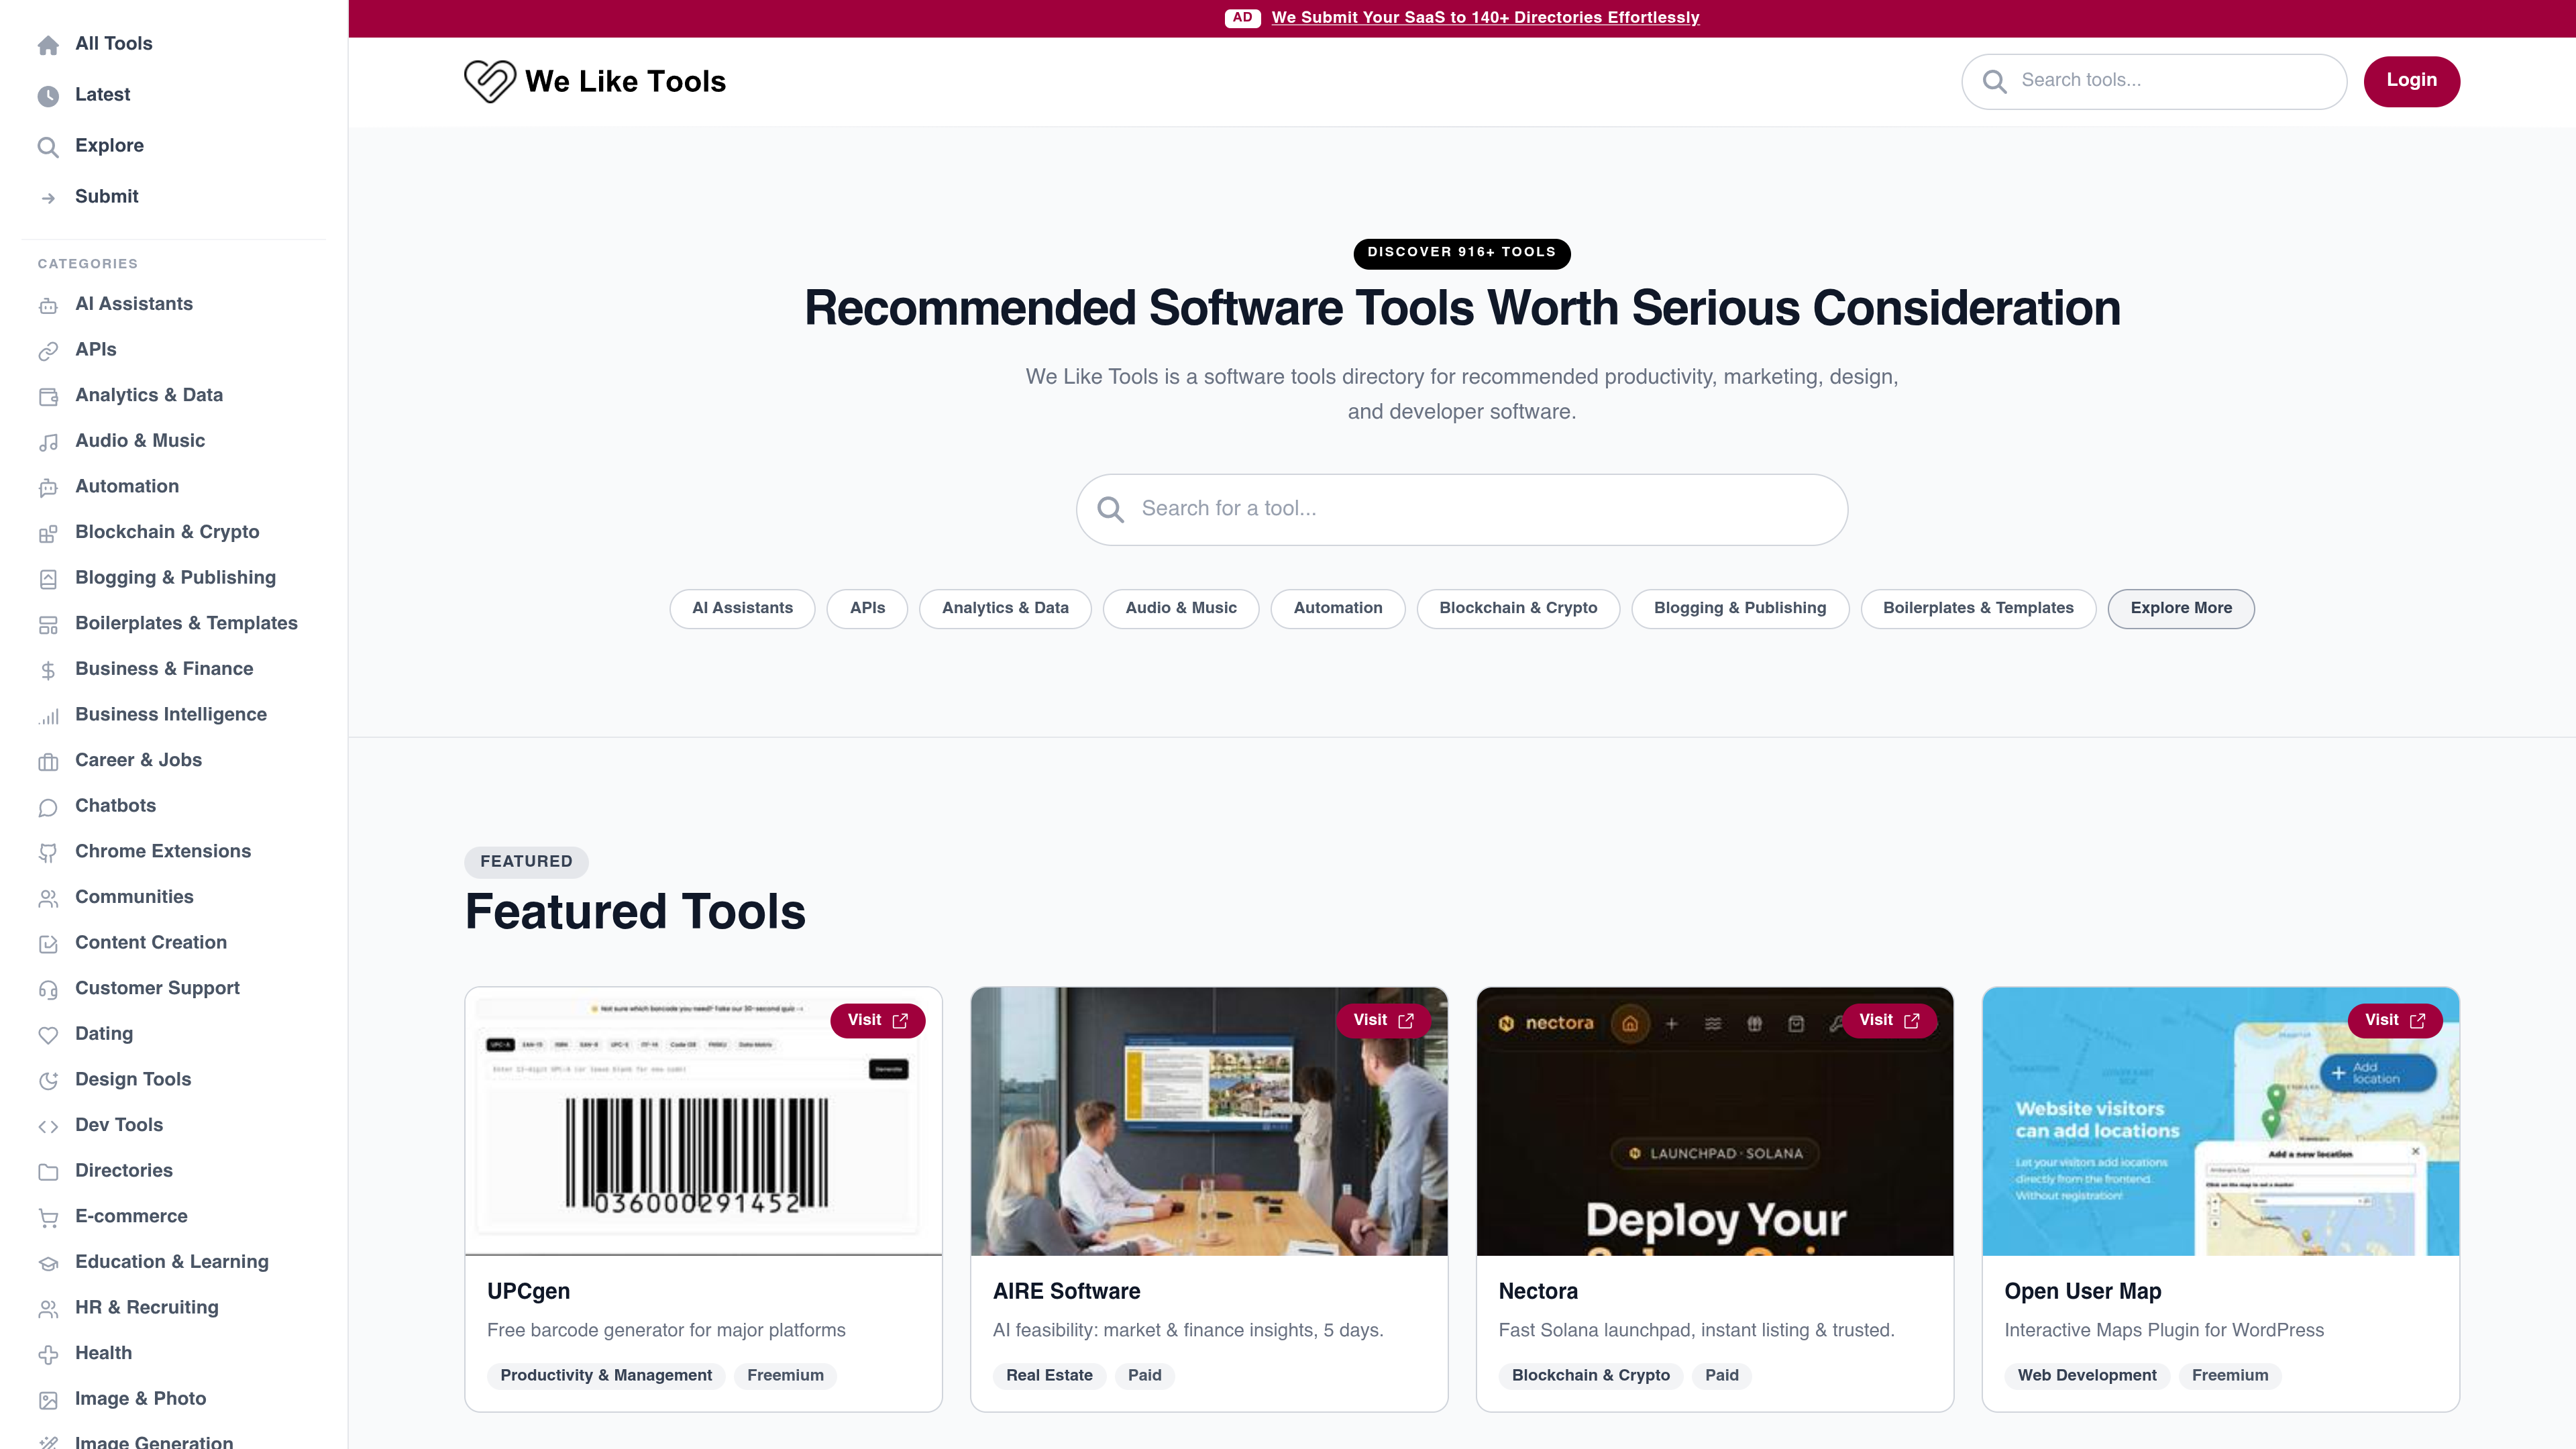Screen dimensions: 2576x1449
Task: Click the Communities people icon
Action: tap(48, 899)
